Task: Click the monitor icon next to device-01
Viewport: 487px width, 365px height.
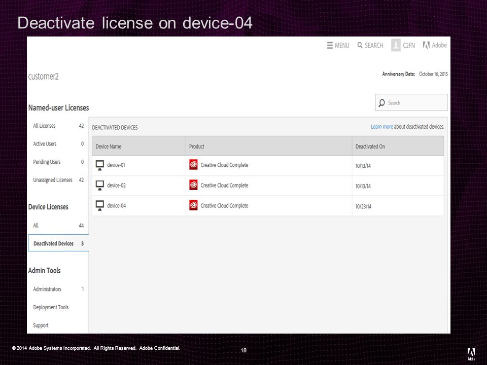Action: click(x=100, y=165)
